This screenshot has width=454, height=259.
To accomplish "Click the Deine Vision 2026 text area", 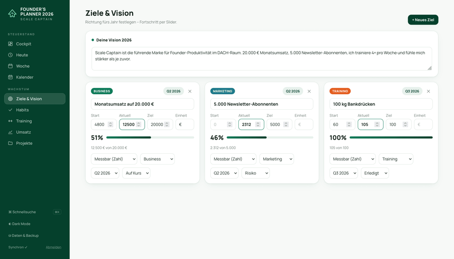I will [262, 59].
